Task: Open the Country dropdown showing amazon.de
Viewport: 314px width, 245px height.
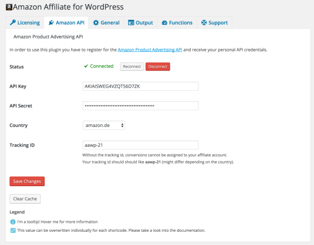Action: 104,125
